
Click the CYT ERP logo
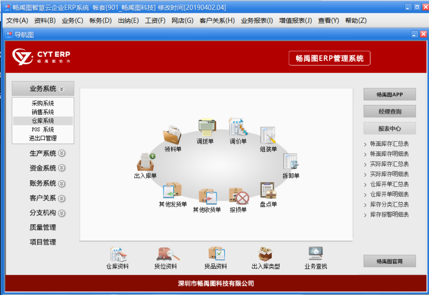[x=41, y=57]
